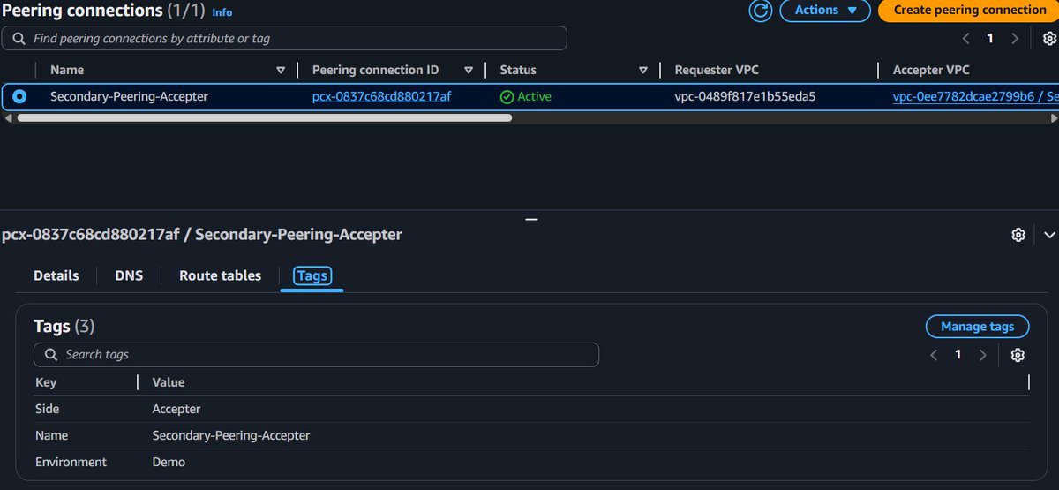This screenshot has height=490, width=1059.
Task: Open the Actions dropdown menu
Action: [x=825, y=11]
